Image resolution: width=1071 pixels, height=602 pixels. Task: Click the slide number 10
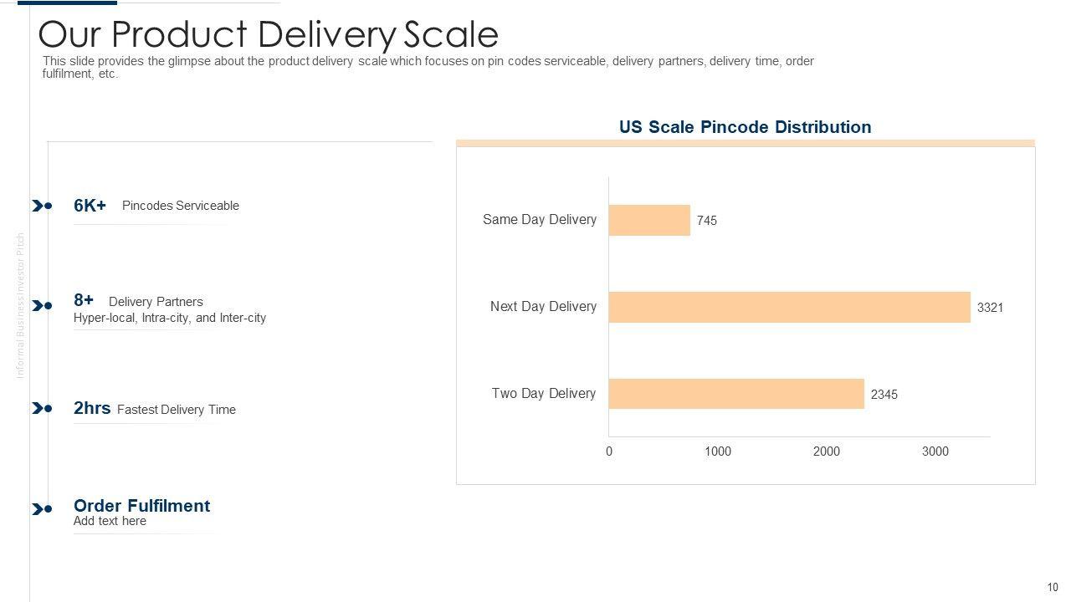click(1053, 587)
